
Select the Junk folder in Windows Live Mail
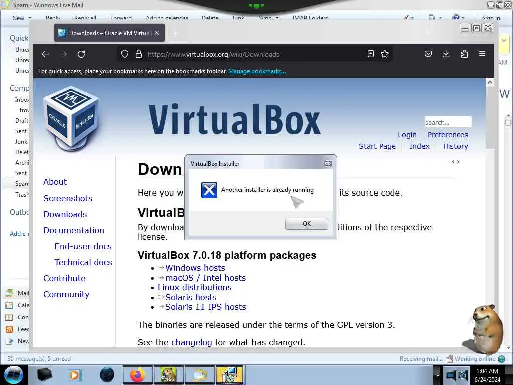click(21, 142)
